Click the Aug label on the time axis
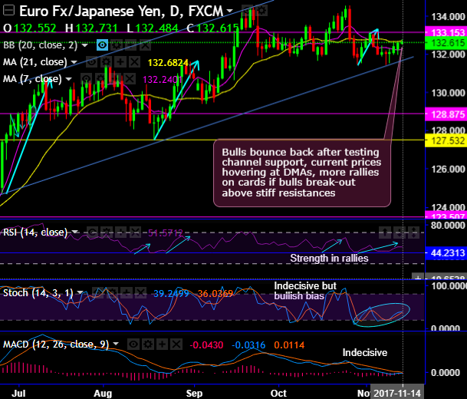467x399 pixels. coord(103,394)
